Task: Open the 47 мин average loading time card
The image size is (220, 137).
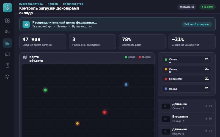Action: [43, 42]
